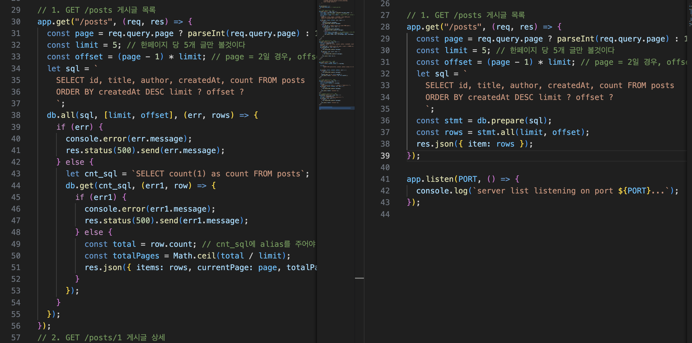Image resolution: width=692 pixels, height=343 pixels.
Task: Click app.listen on line 41 in right editor
Action: pyautogui.click(x=430, y=179)
